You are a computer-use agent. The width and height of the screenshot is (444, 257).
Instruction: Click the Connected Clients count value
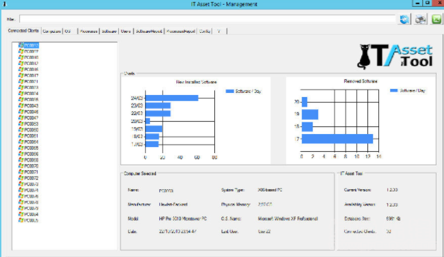coord(389,232)
